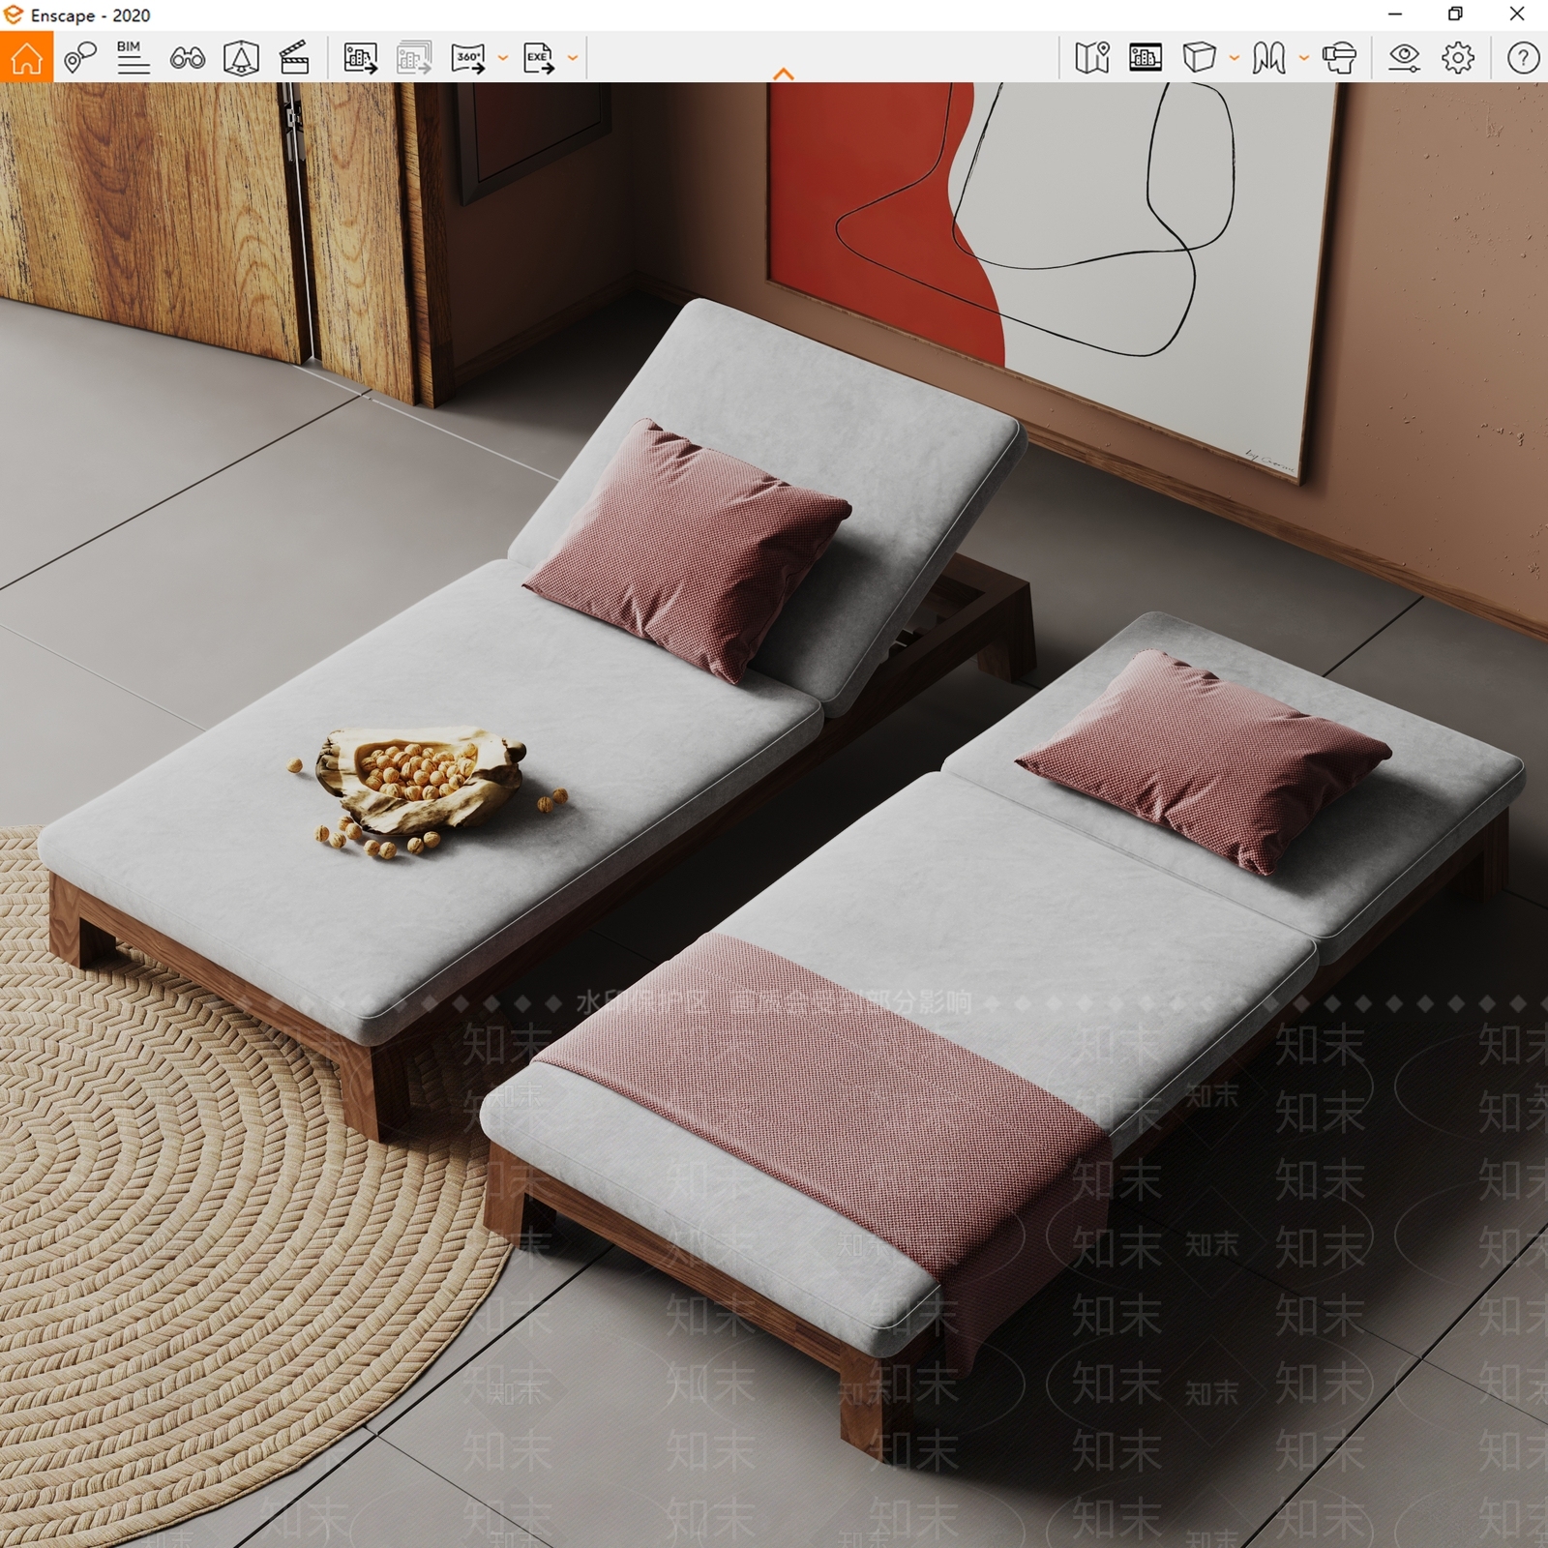Open Visual Settings eye icon
Image resolution: width=1548 pixels, height=1548 pixels.
(1404, 57)
